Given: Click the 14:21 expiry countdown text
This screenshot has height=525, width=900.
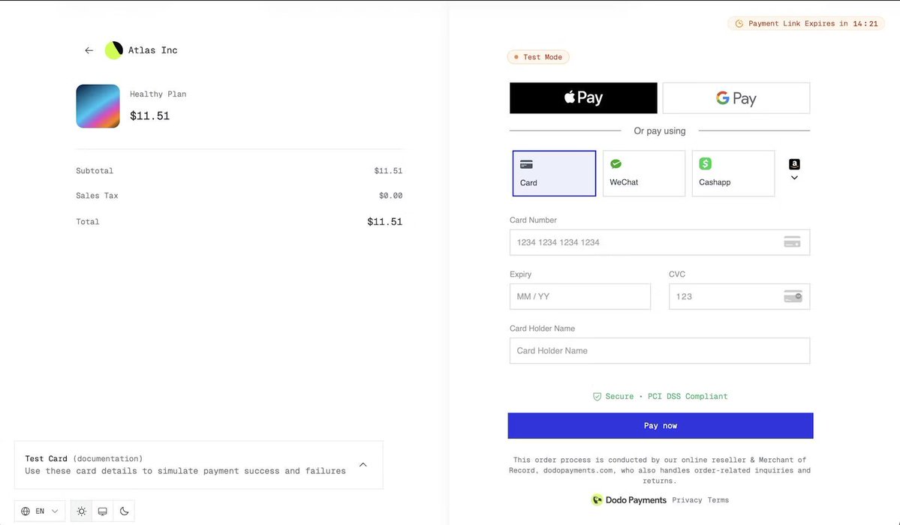Looking at the screenshot, I should [x=865, y=23].
